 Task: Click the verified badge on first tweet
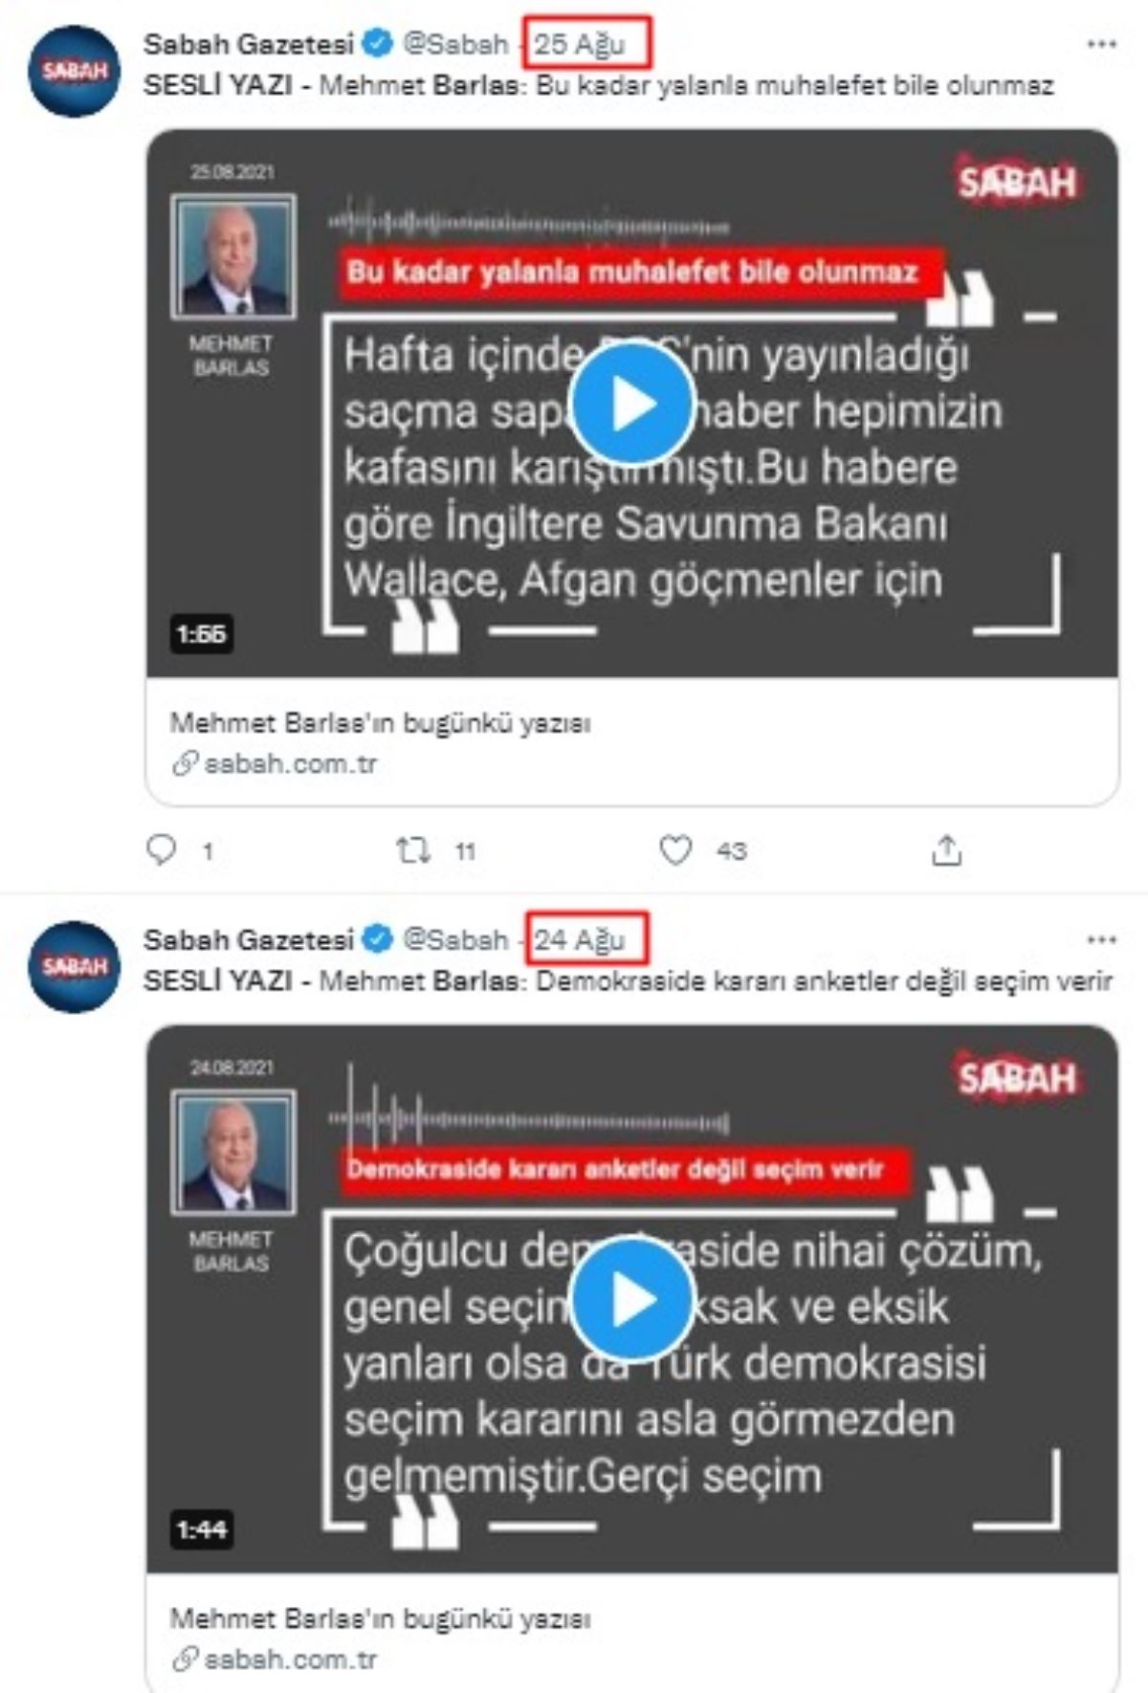click(x=378, y=44)
